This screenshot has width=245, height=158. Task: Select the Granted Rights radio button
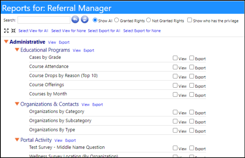point(116,20)
